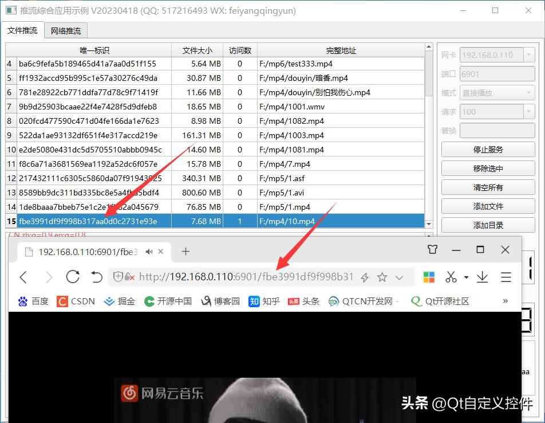Viewport: 545px width, 423px height.
Task: Click 添加文件 to add files
Action: (488, 206)
